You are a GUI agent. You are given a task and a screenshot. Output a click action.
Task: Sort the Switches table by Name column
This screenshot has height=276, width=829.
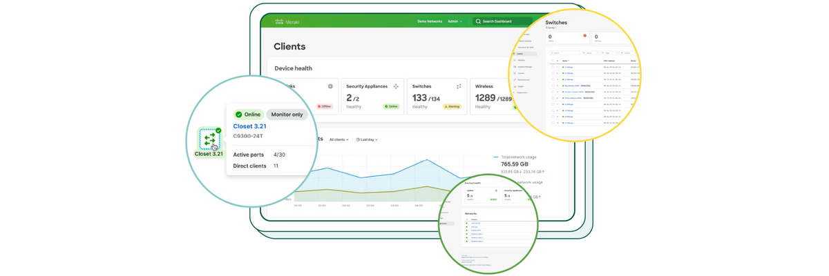coord(565,61)
